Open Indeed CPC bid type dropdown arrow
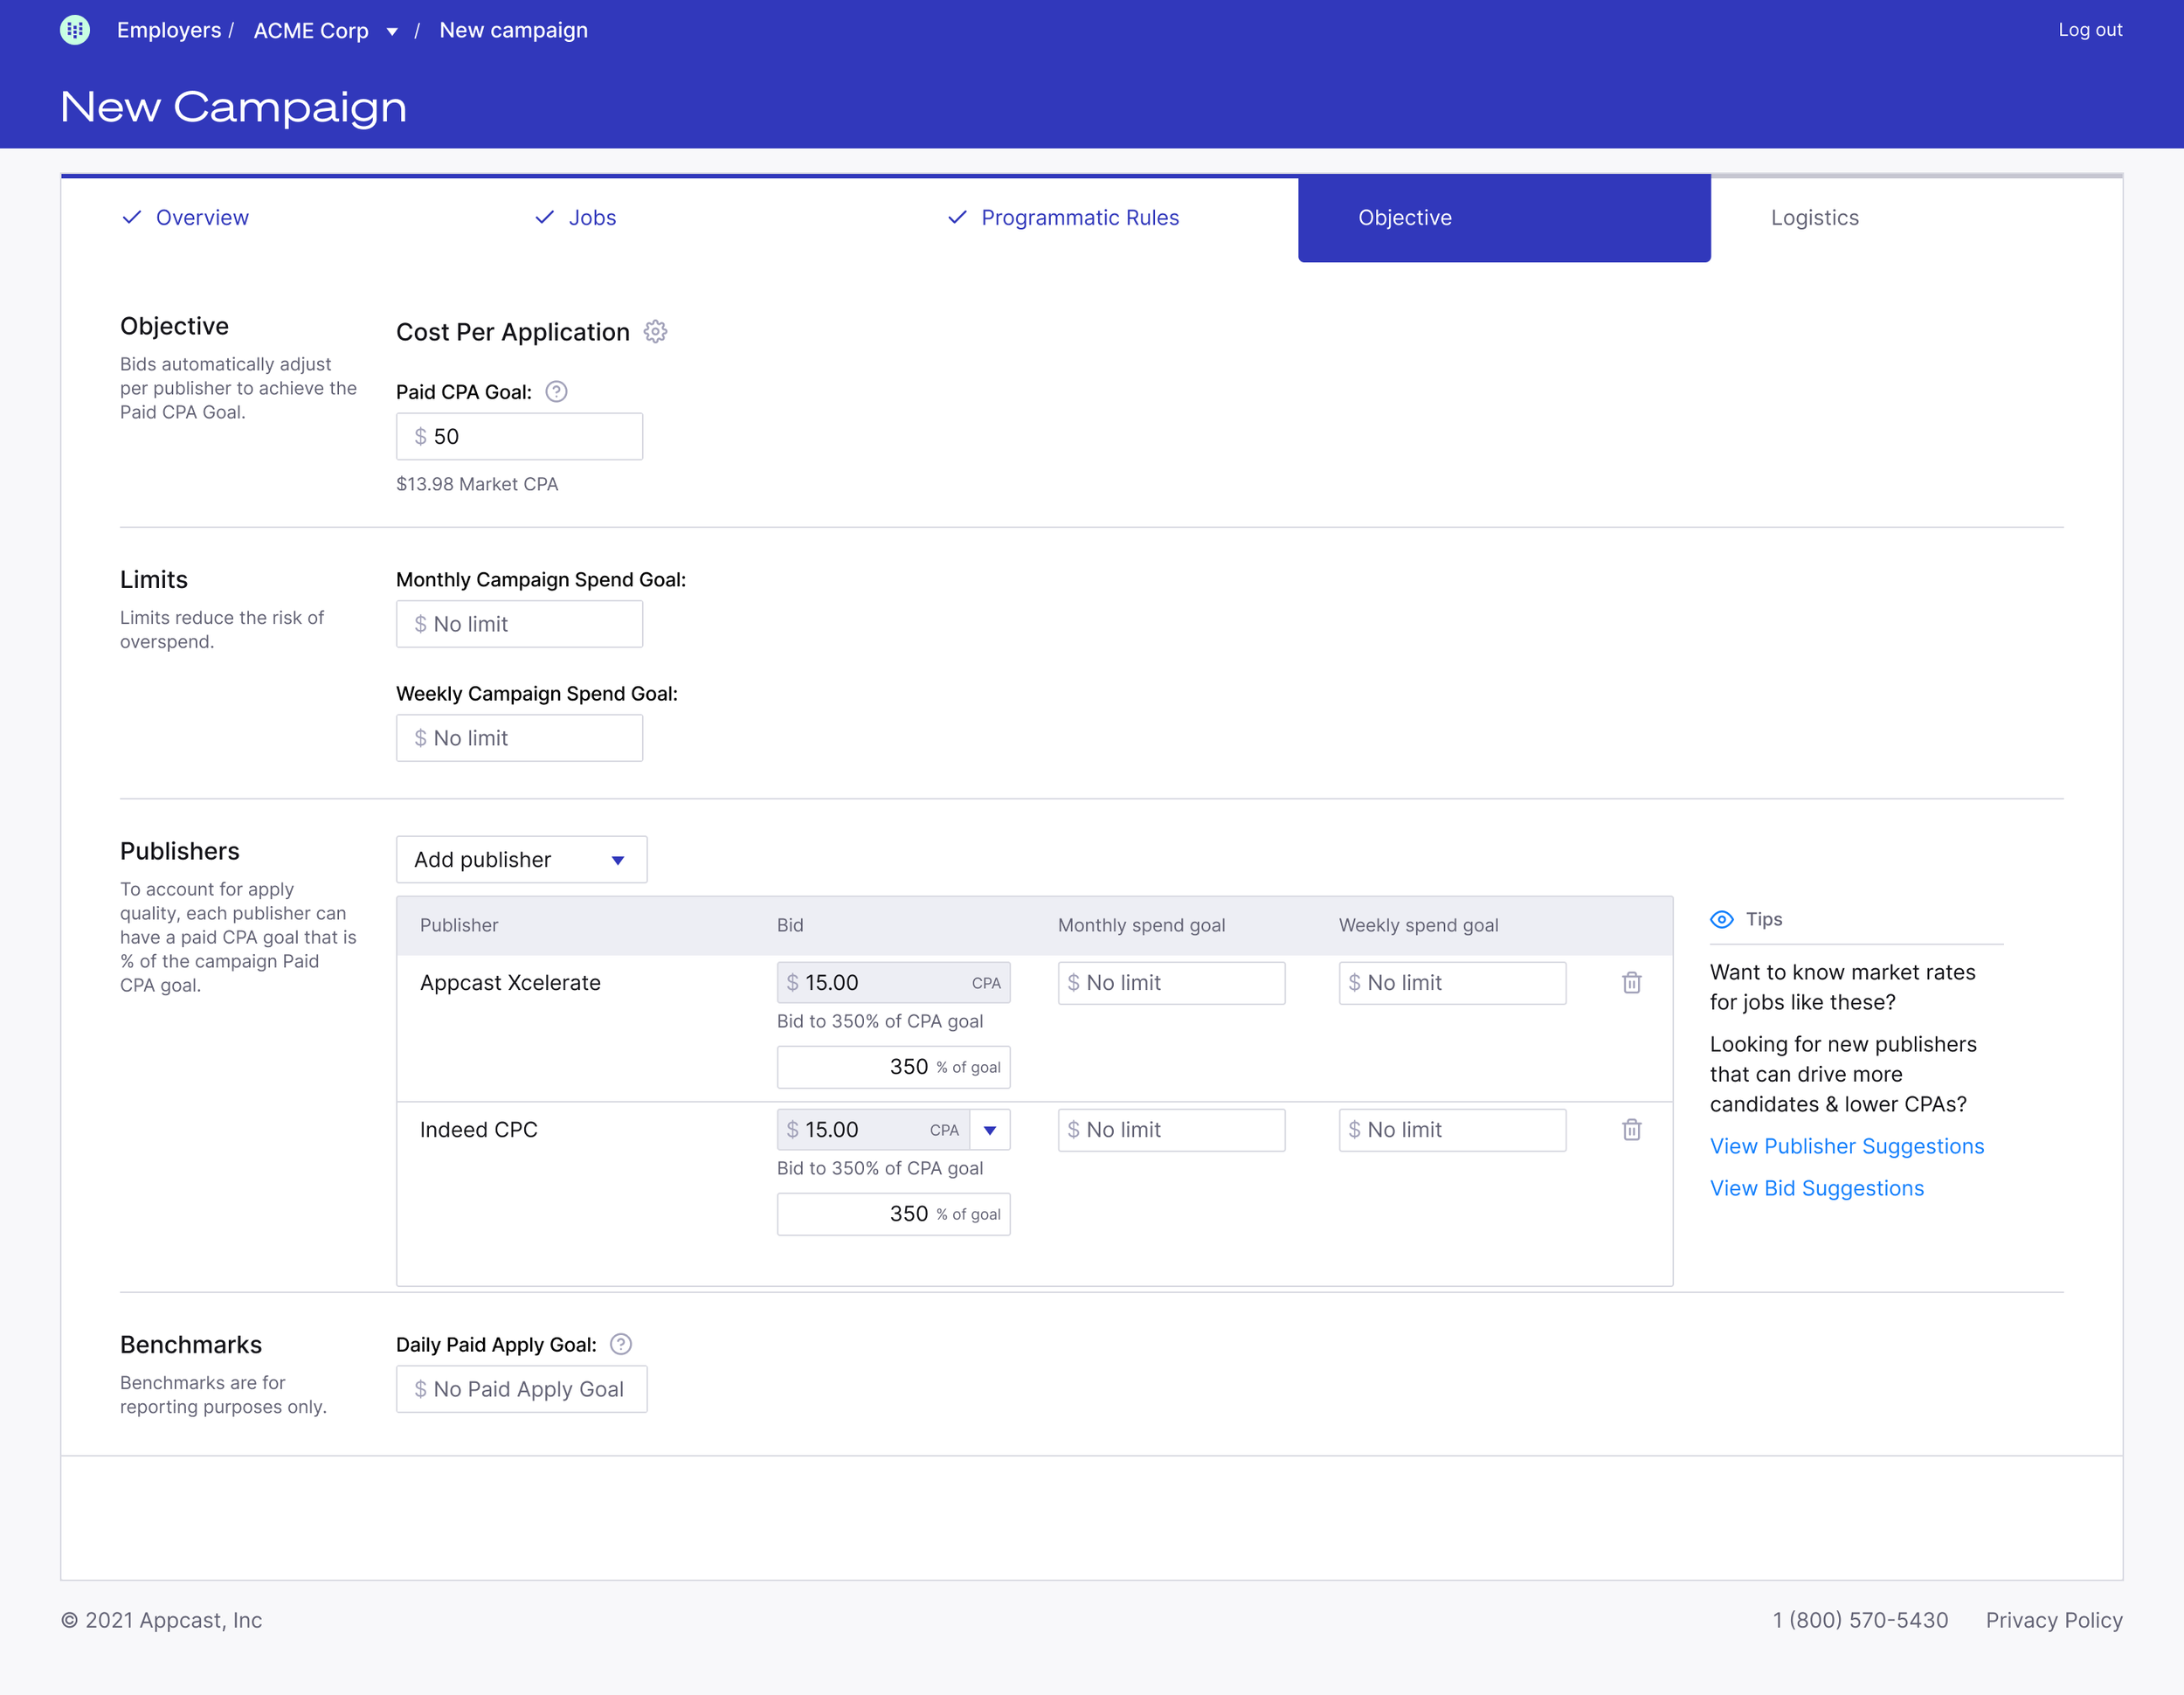 989,1130
